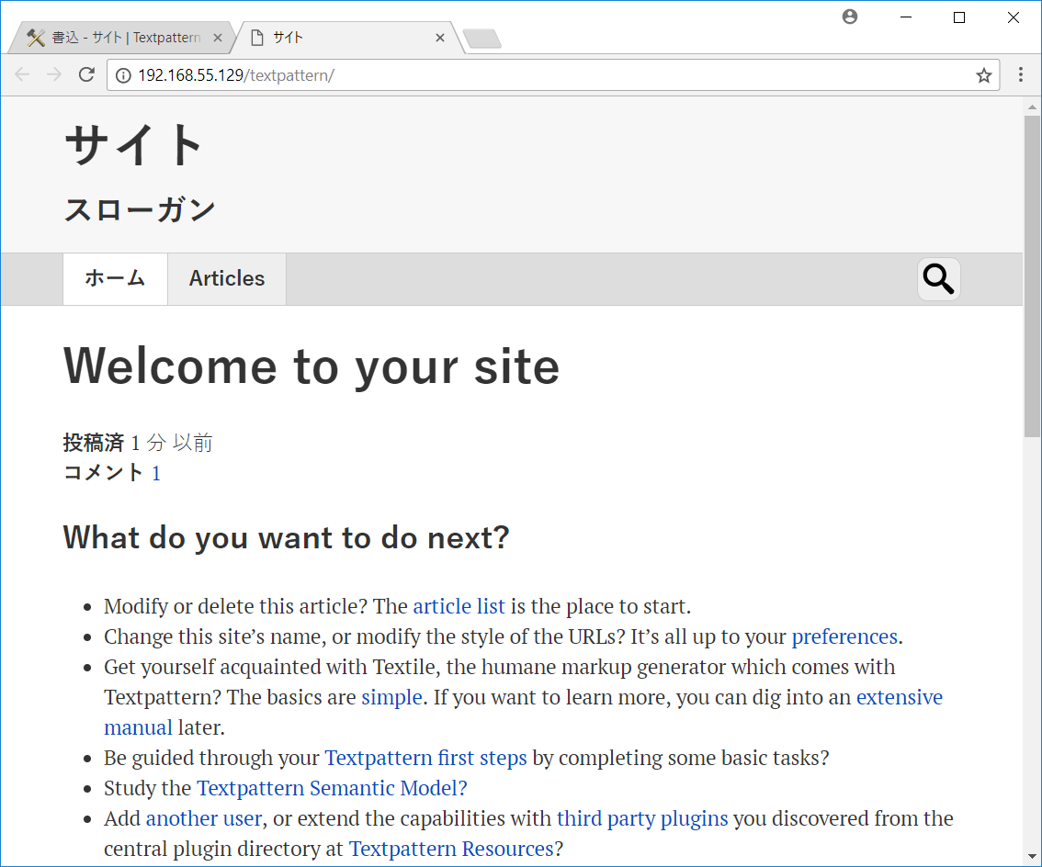Open the article list link

point(459,606)
